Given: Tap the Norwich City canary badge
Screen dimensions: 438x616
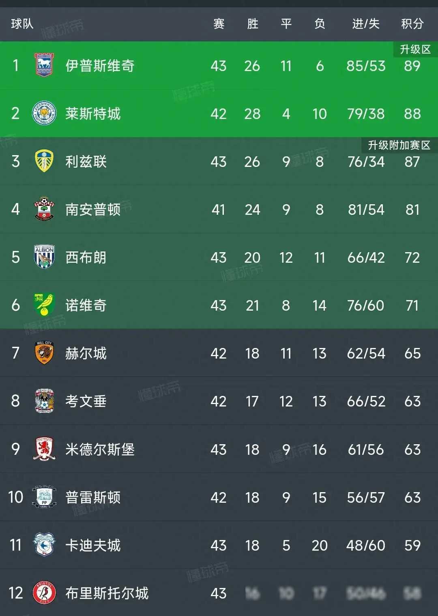Looking at the screenshot, I should pyautogui.click(x=44, y=305).
